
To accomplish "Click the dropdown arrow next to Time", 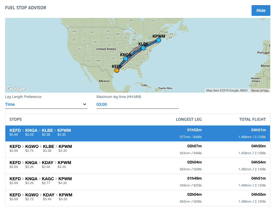I will [x=85, y=104].
